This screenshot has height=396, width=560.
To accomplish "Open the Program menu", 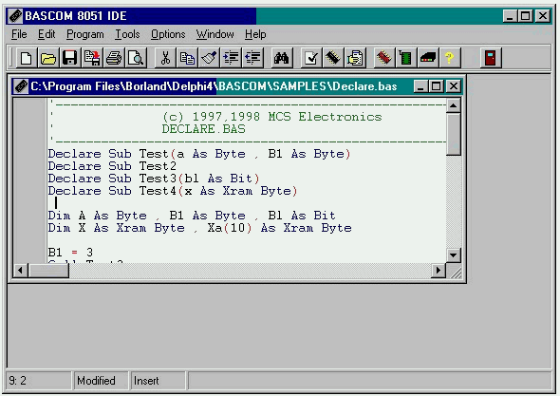I will (x=85, y=34).
